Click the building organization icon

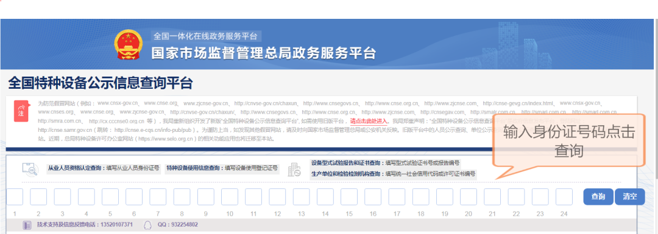click(x=294, y=169)
